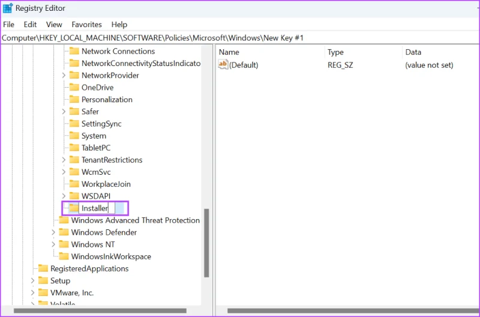Open the Edit menu
480x317 pixels.
coord(30,25)
